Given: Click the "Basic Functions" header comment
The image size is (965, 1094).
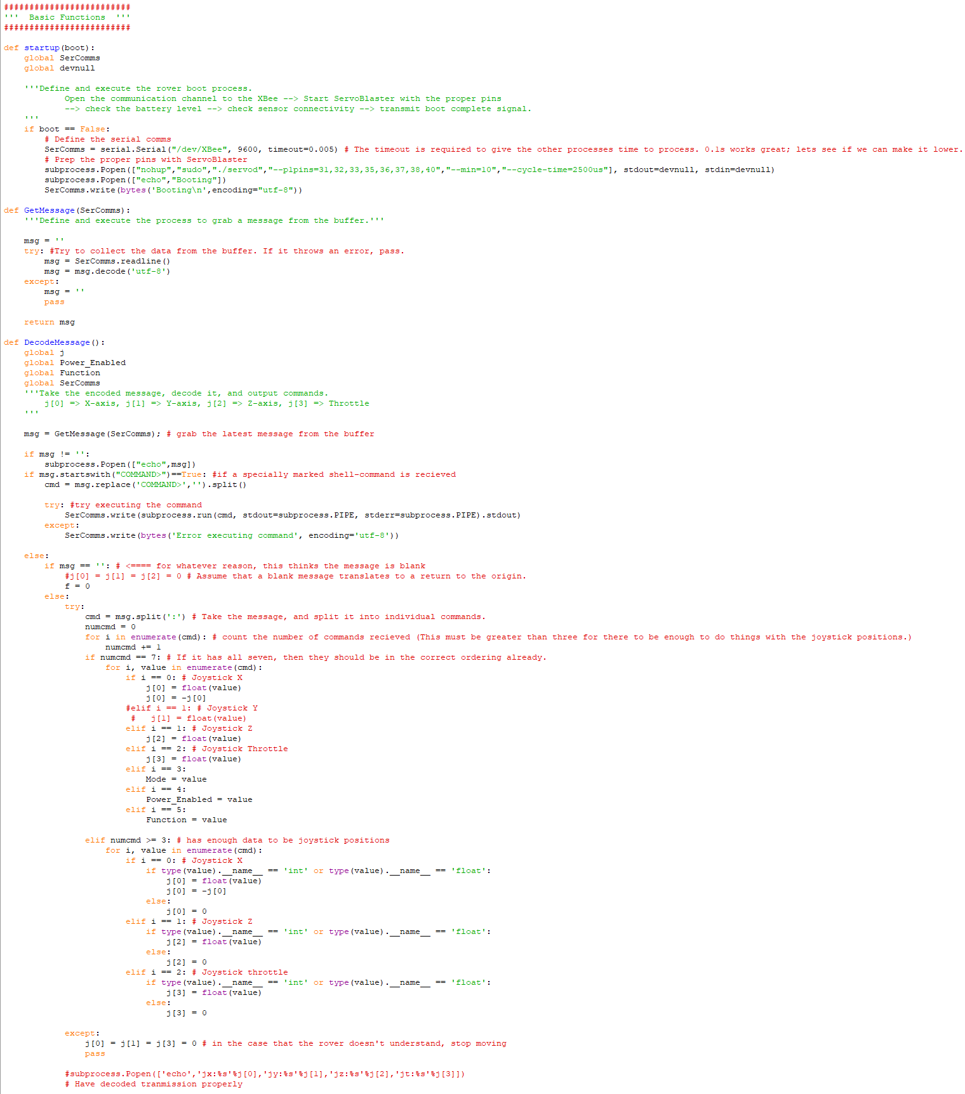Looking at the screenshot, I should coord(67,17).
